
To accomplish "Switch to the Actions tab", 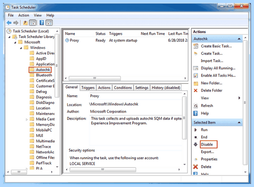I will (x=104, y=88).
